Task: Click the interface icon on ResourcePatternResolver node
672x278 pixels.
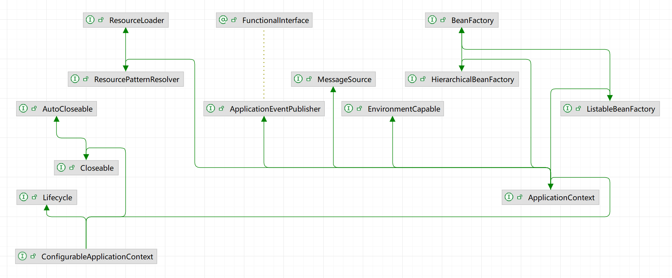Action: point(75,79)
